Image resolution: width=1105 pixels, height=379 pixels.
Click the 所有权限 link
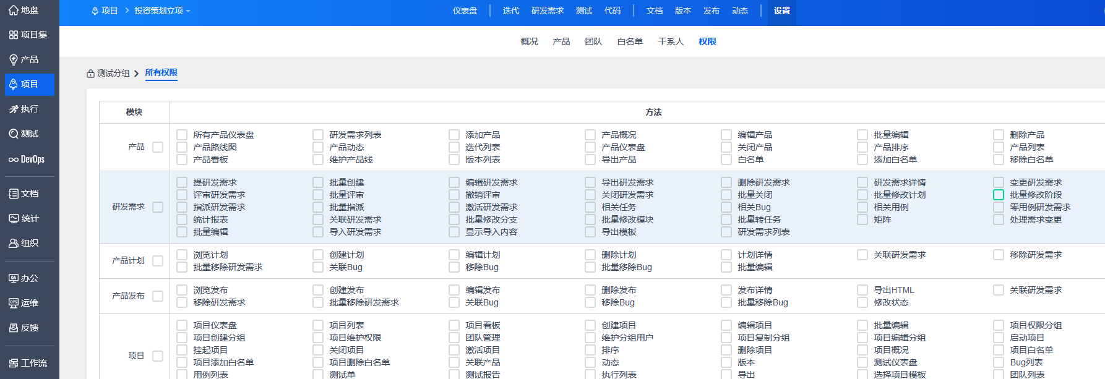[x=161, y=72]
